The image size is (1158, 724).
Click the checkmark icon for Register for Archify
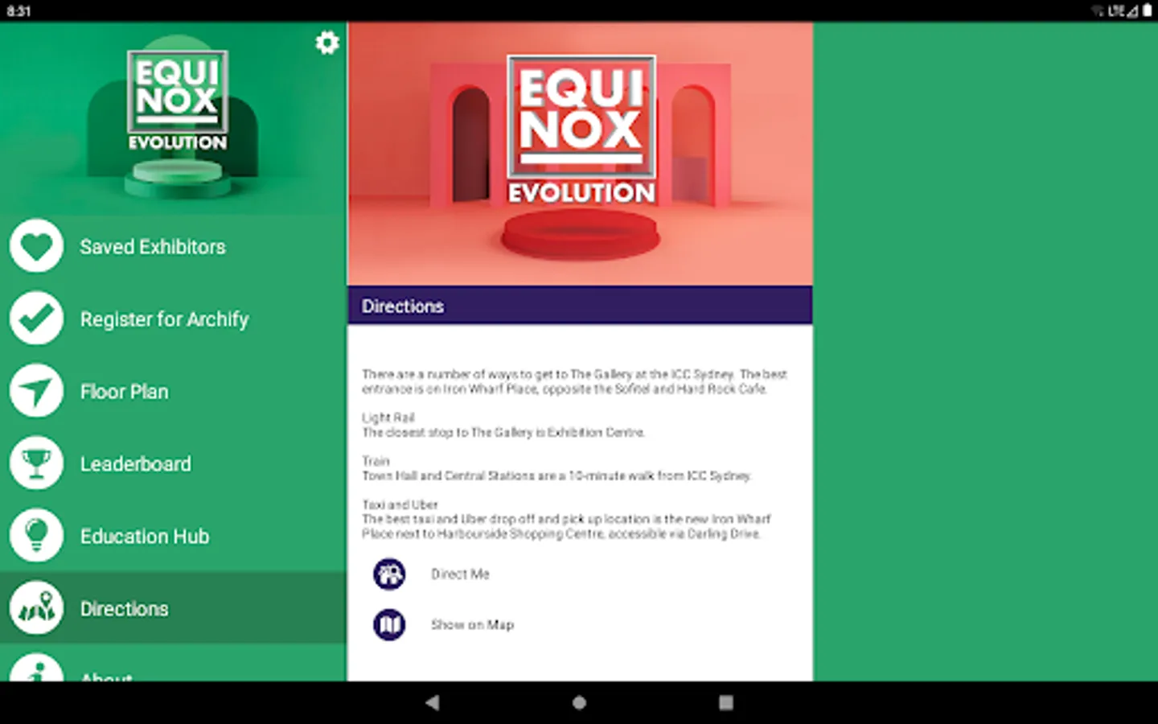36,319
